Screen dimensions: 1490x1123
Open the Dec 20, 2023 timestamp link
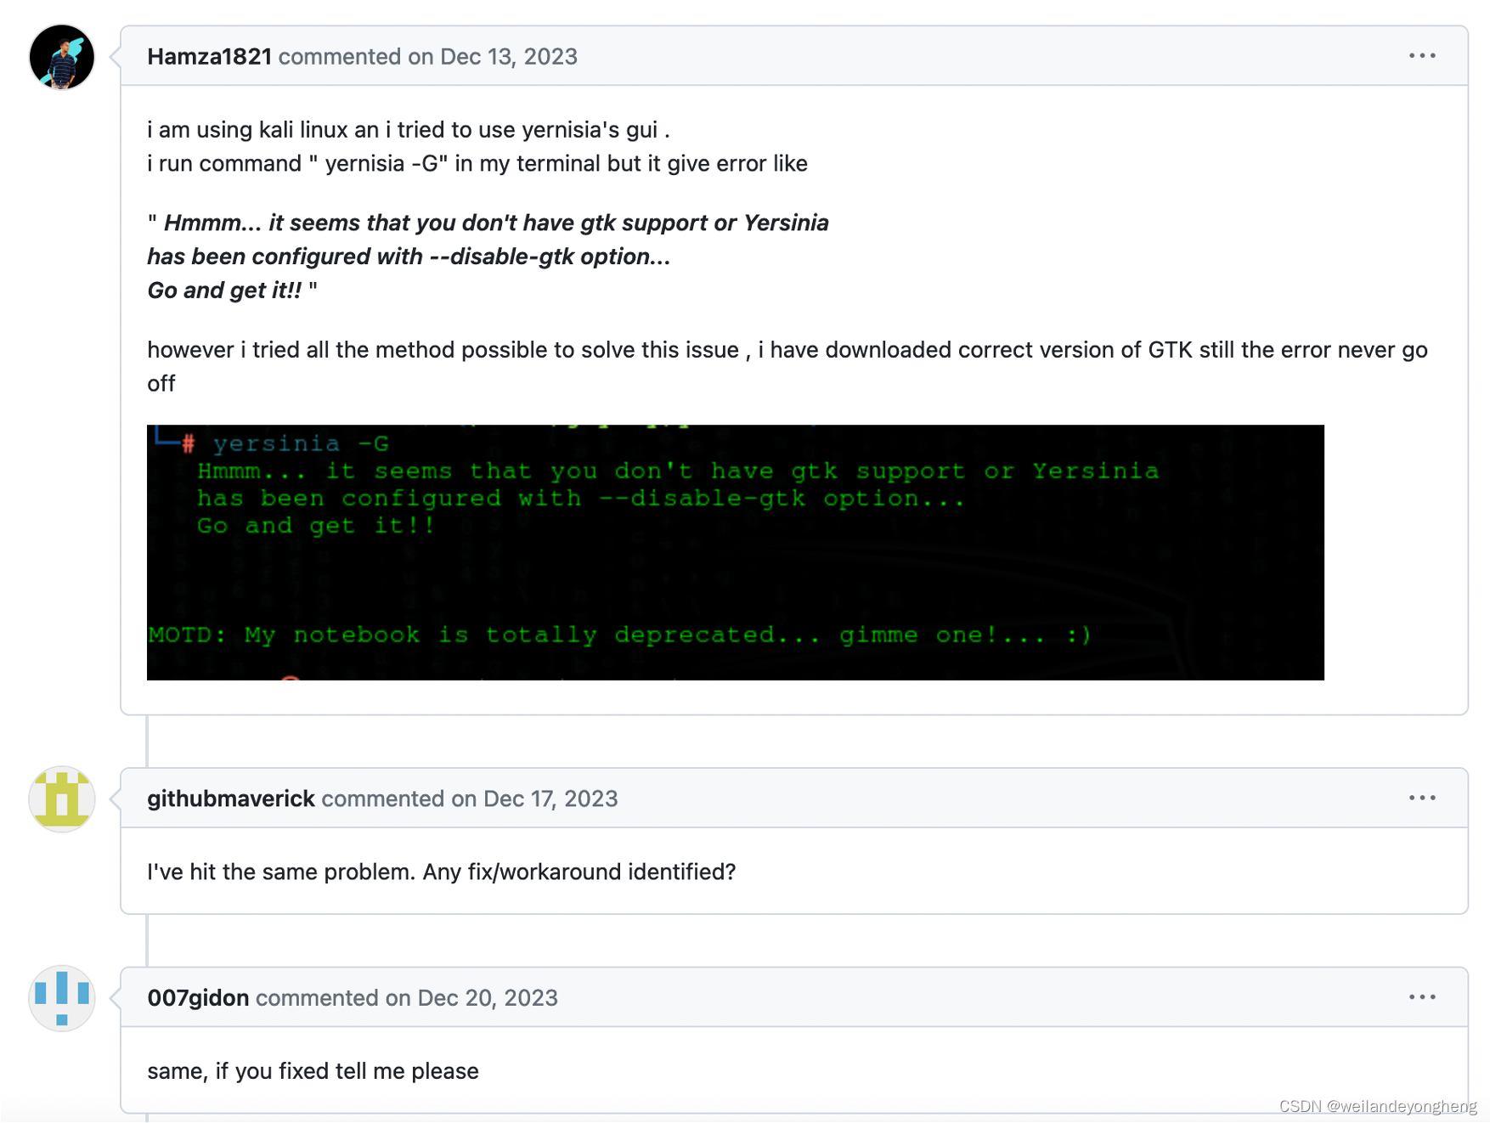(x=488, y=998)
